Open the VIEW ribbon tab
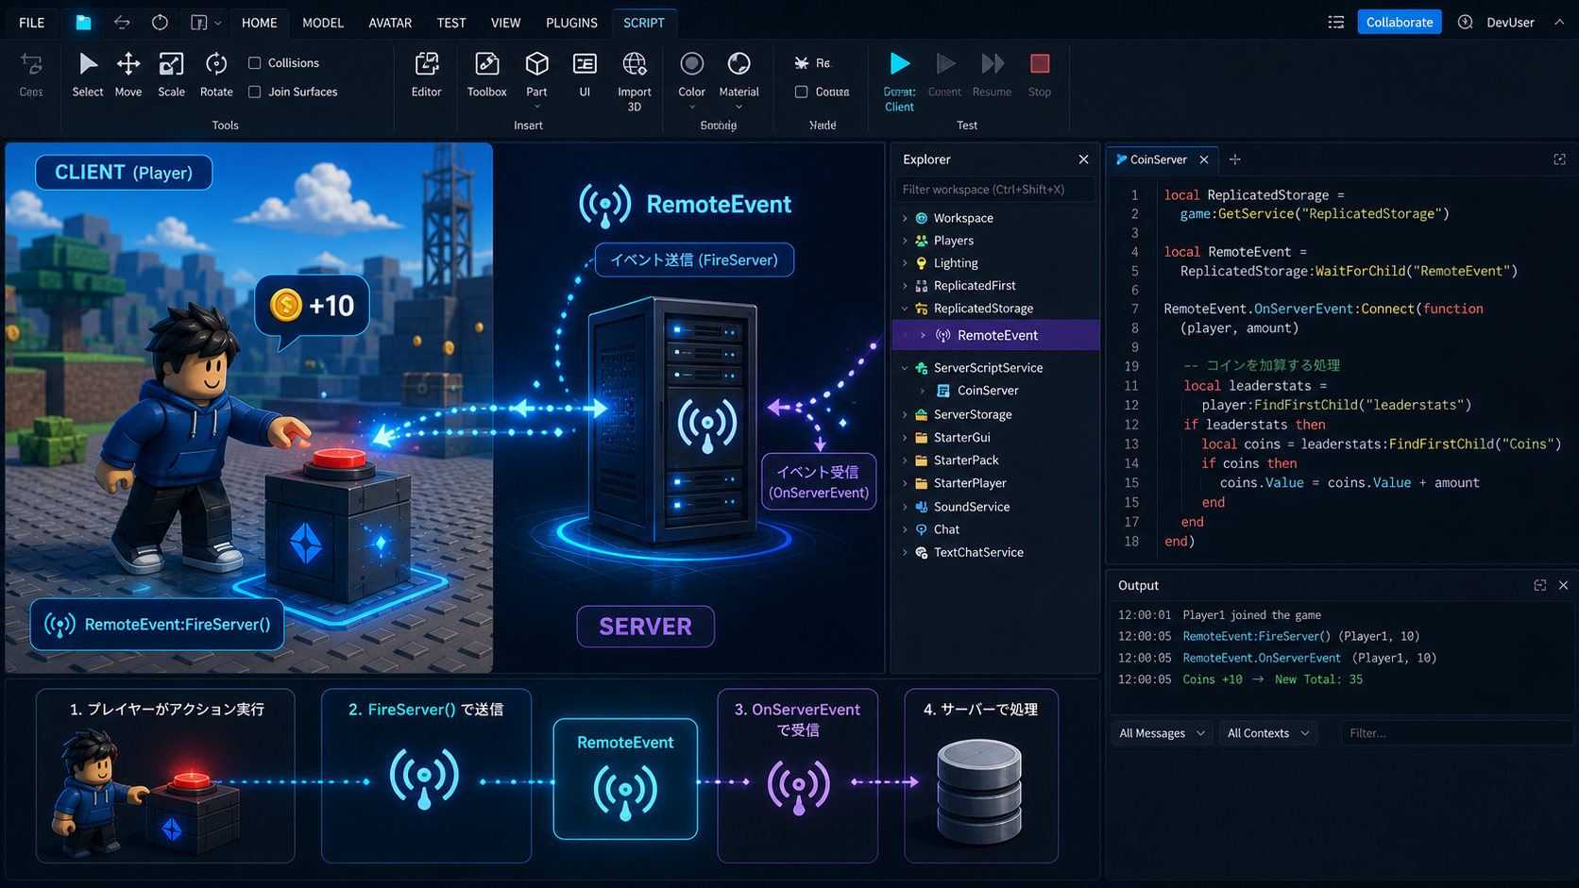Viewport: 1579px width, 888px height. pos(506,23)
